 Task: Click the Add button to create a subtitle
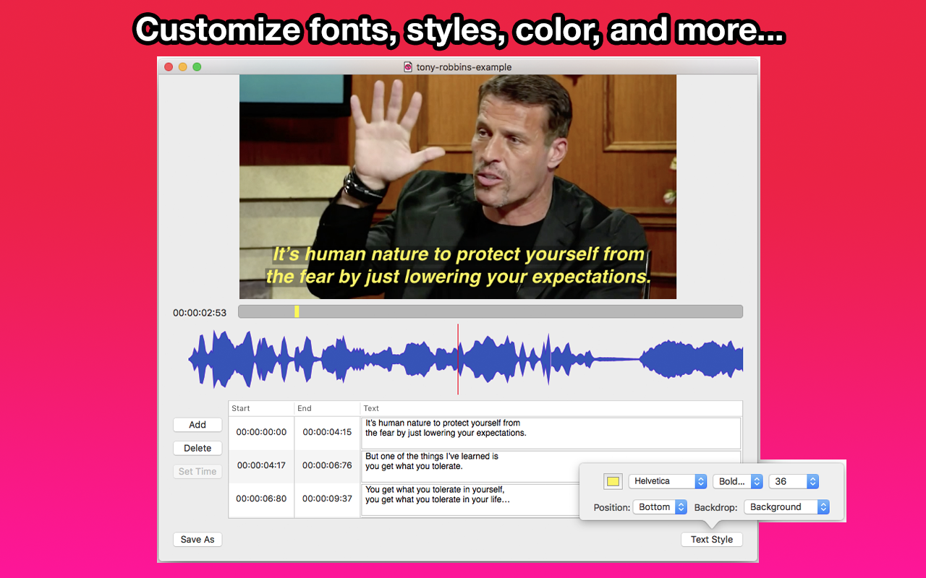197,424
